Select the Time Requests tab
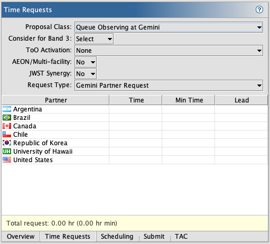 point(68,237)
